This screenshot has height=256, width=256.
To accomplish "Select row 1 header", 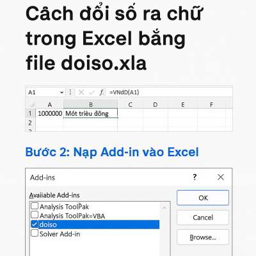I will tap(30, 113).
